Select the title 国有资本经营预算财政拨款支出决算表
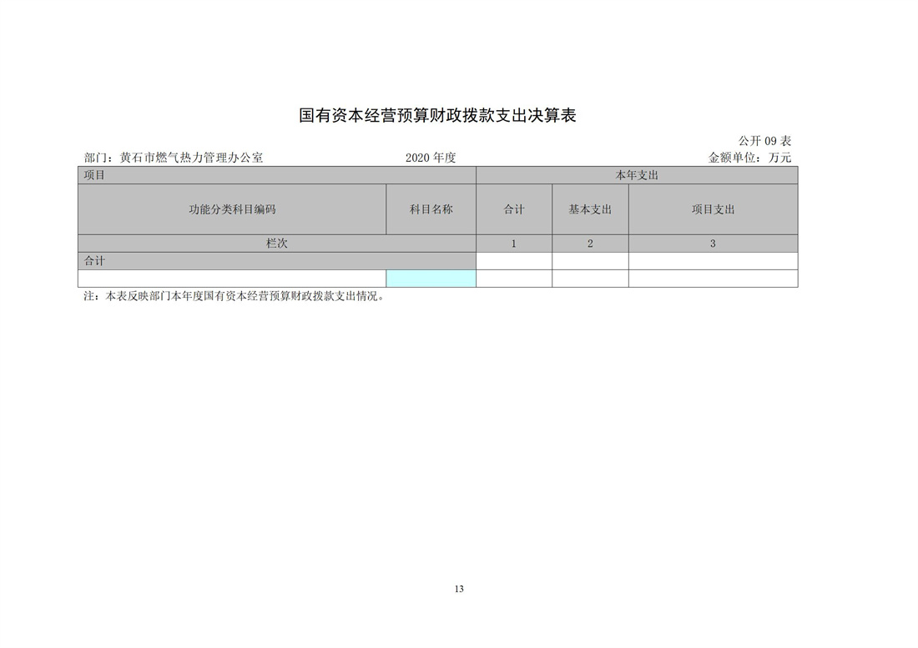918x648 pixels. (x=437, y=115)
